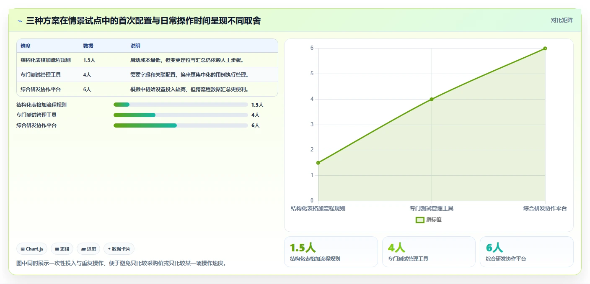Click the chart data point at value 6
This screenshot has width=590, height=284.
click(x=545, y=48)
